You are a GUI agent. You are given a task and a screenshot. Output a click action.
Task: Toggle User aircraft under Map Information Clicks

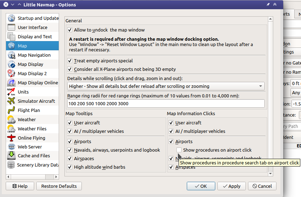click(x=171, y=123)
